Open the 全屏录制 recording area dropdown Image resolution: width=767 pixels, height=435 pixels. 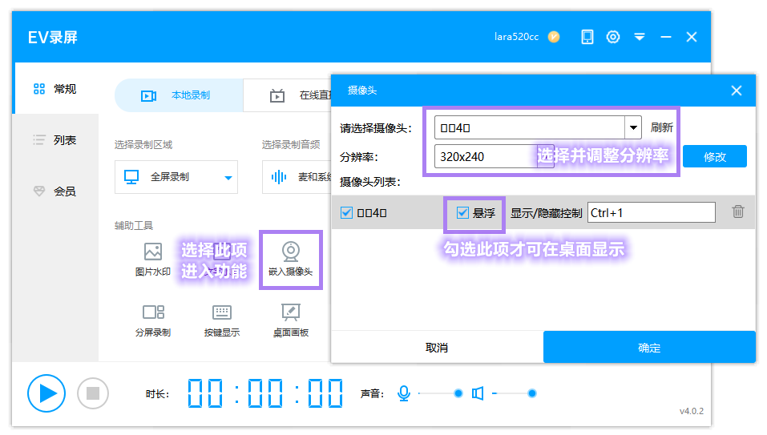pyautogui.click(x=176, y=177)
